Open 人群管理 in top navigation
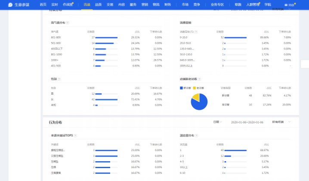The width and height of the screenshot is (309, 181). click(x=253, y=4)
